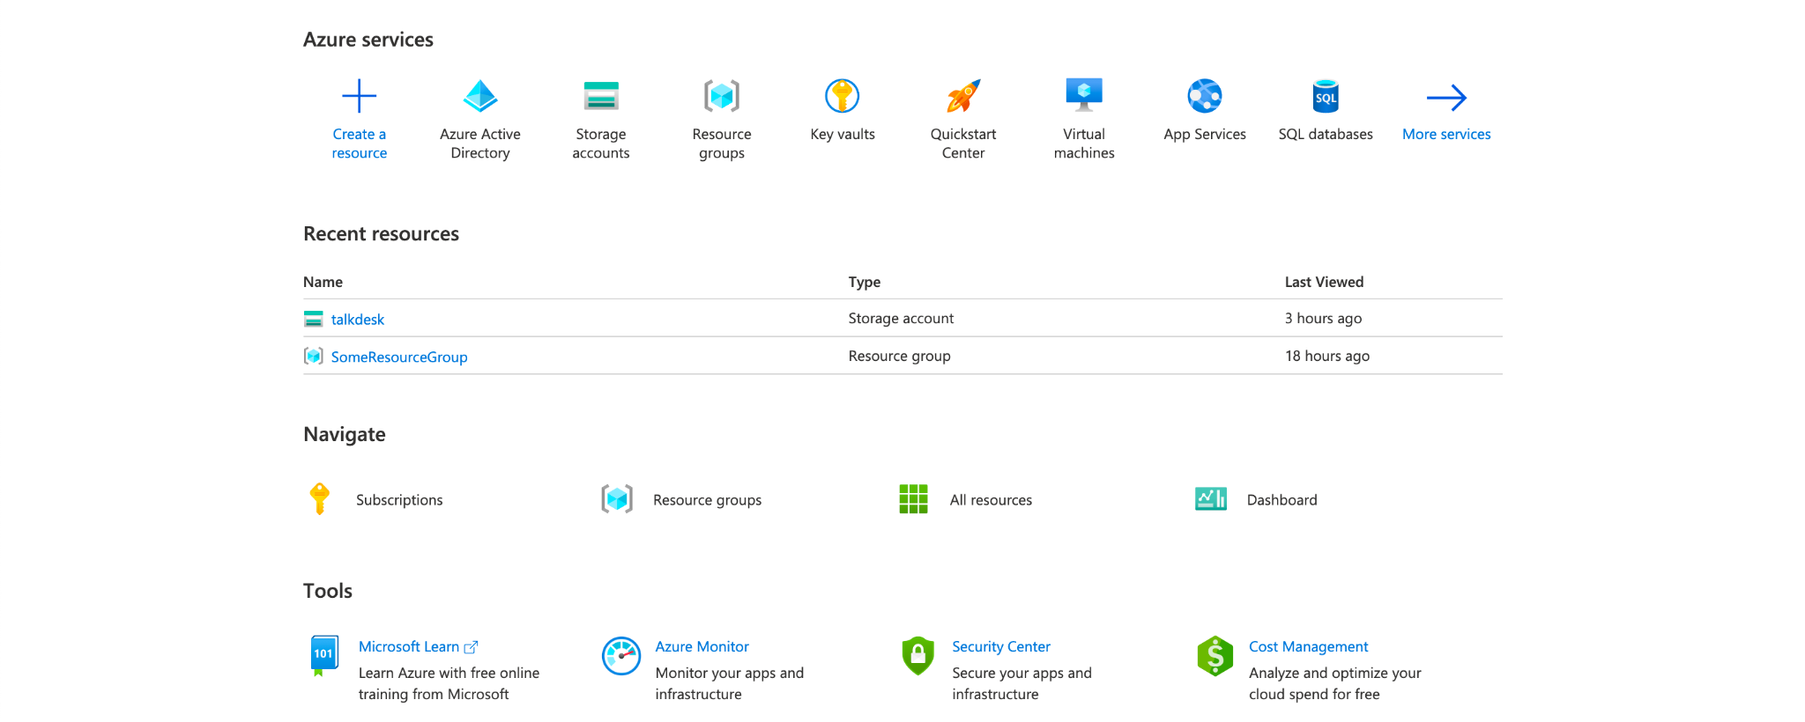Click the "Recent resources" heading

pos(381,233)
